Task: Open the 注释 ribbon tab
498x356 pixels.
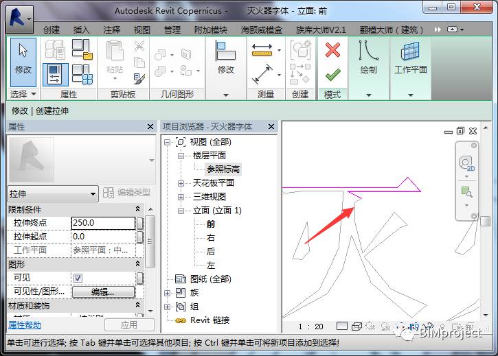Action: [x=112, y=29]
